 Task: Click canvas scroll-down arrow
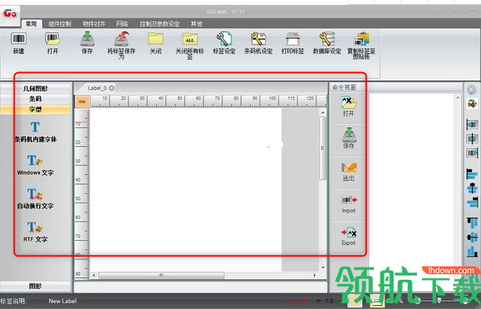(323, 268)
